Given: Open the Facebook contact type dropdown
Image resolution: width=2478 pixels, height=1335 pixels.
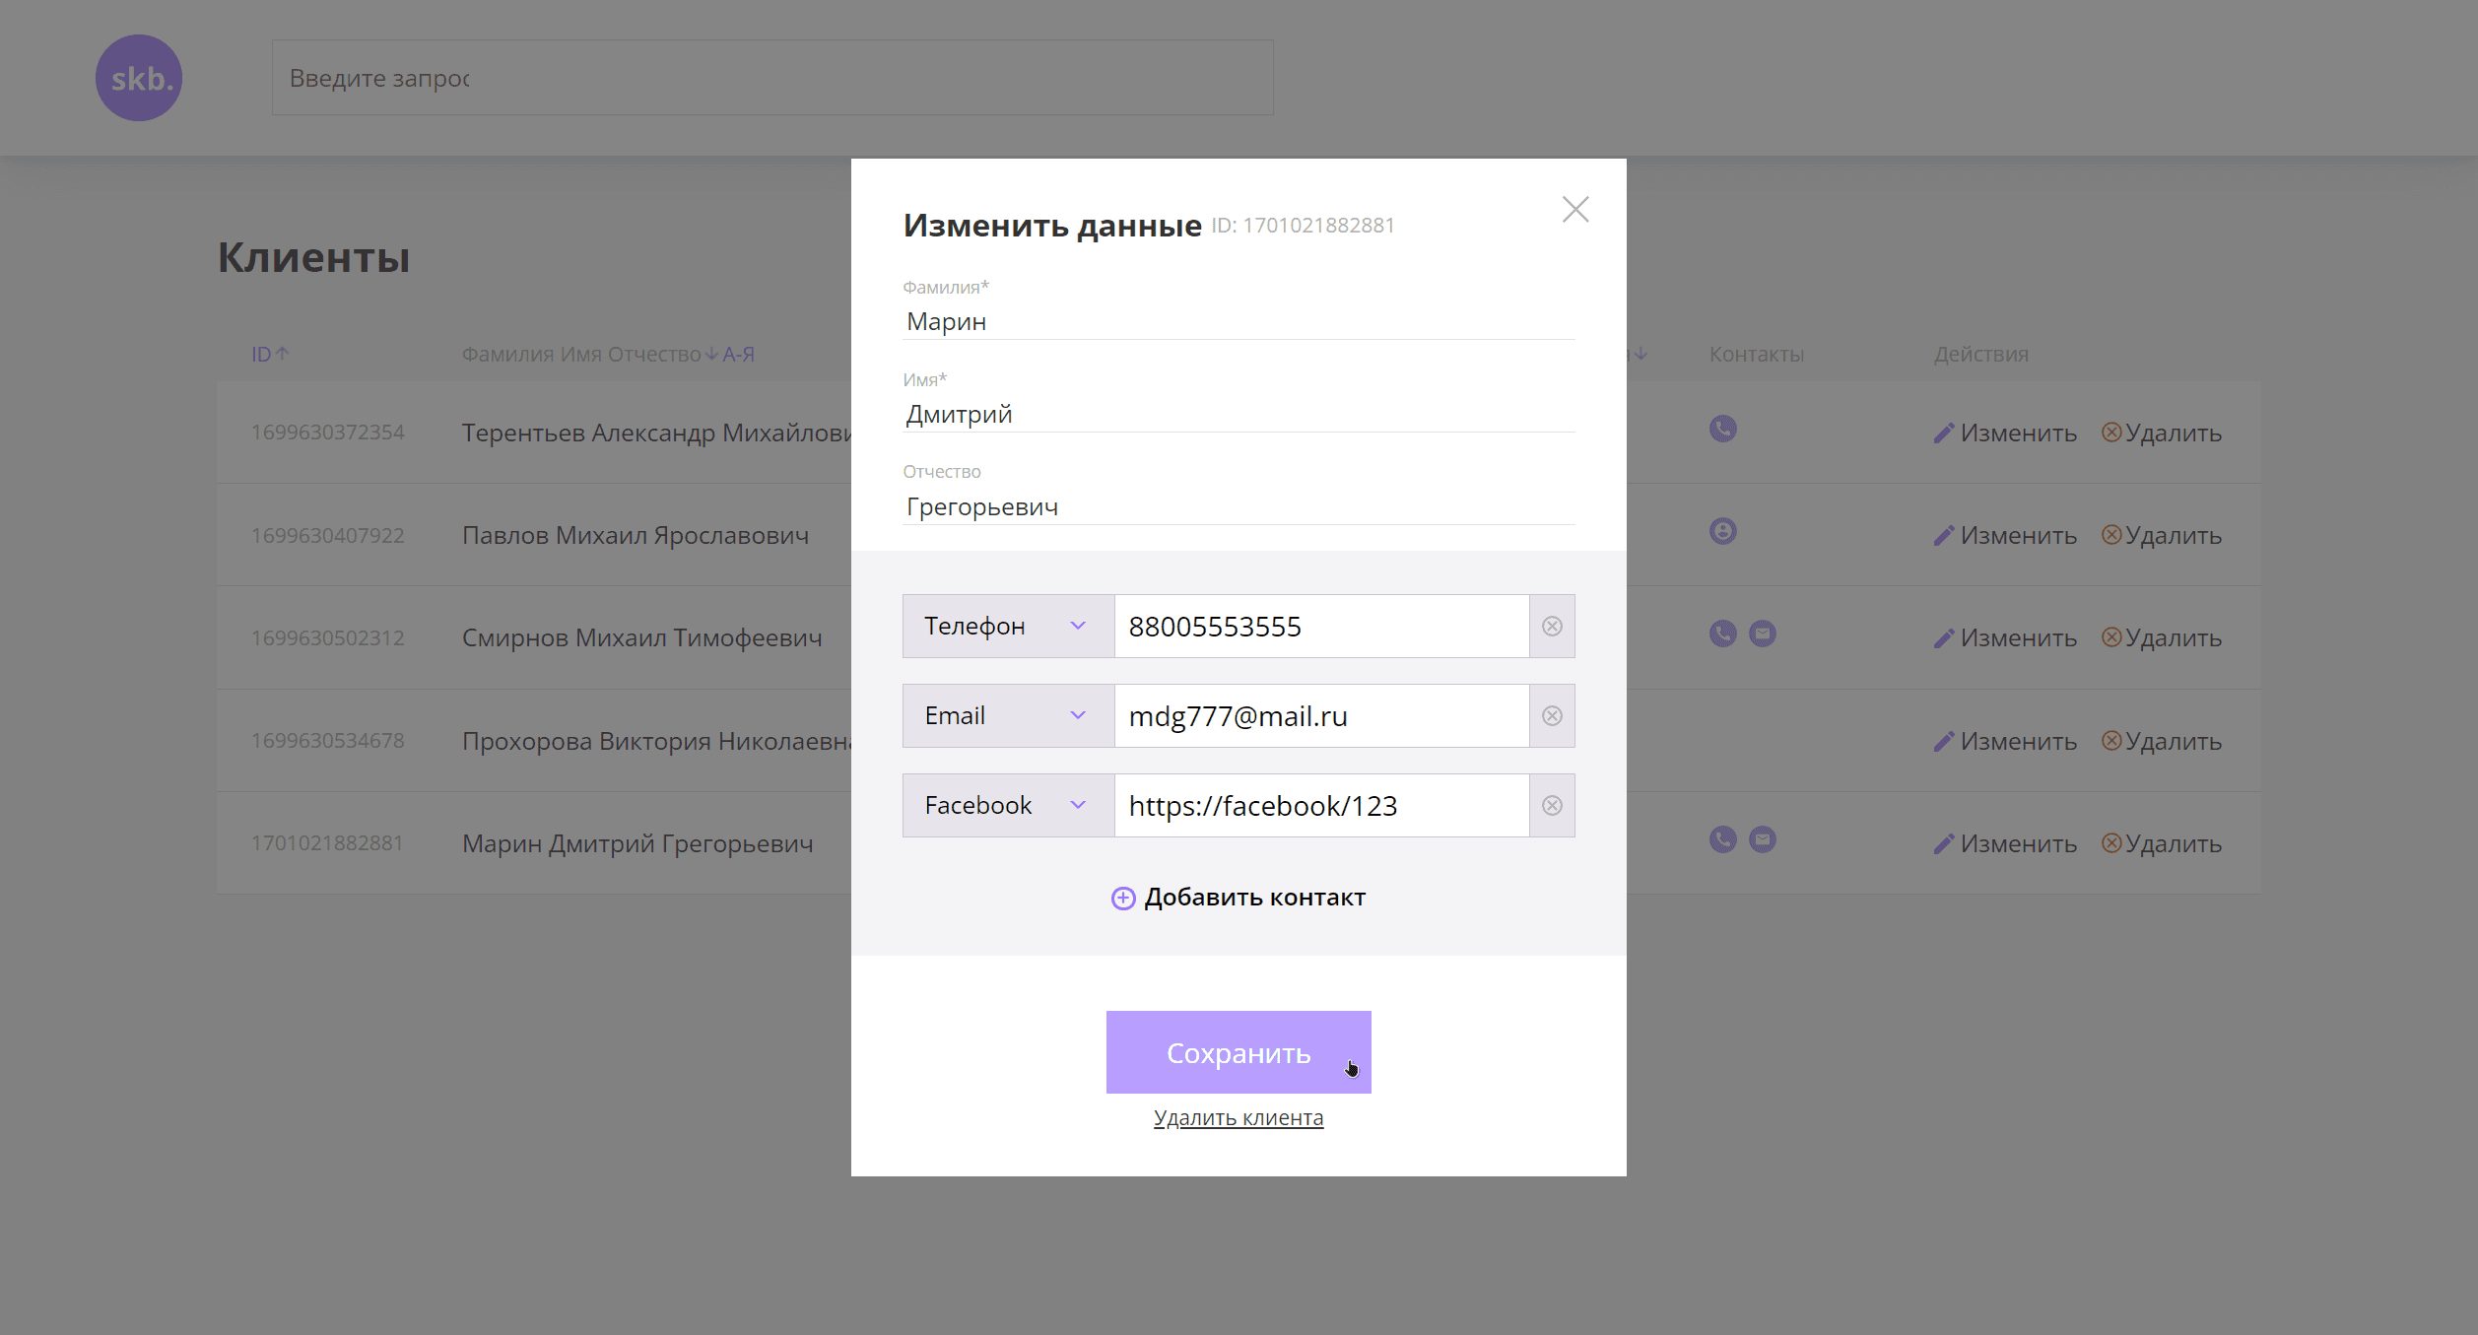Looking at the screenshot, I should 1007,806.
